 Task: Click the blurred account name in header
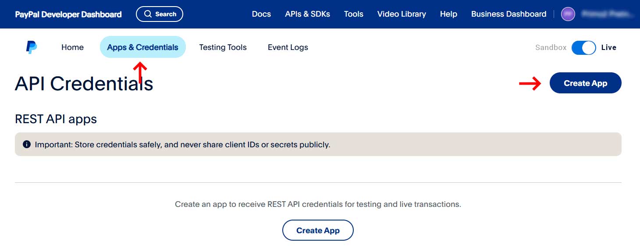(607, 14)
